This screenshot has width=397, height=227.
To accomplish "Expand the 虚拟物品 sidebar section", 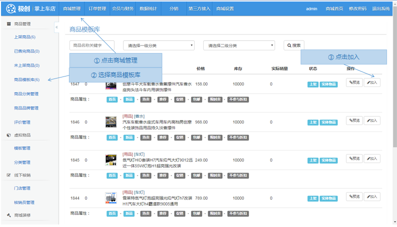I will pyautogui.click(x=22, y=135).
